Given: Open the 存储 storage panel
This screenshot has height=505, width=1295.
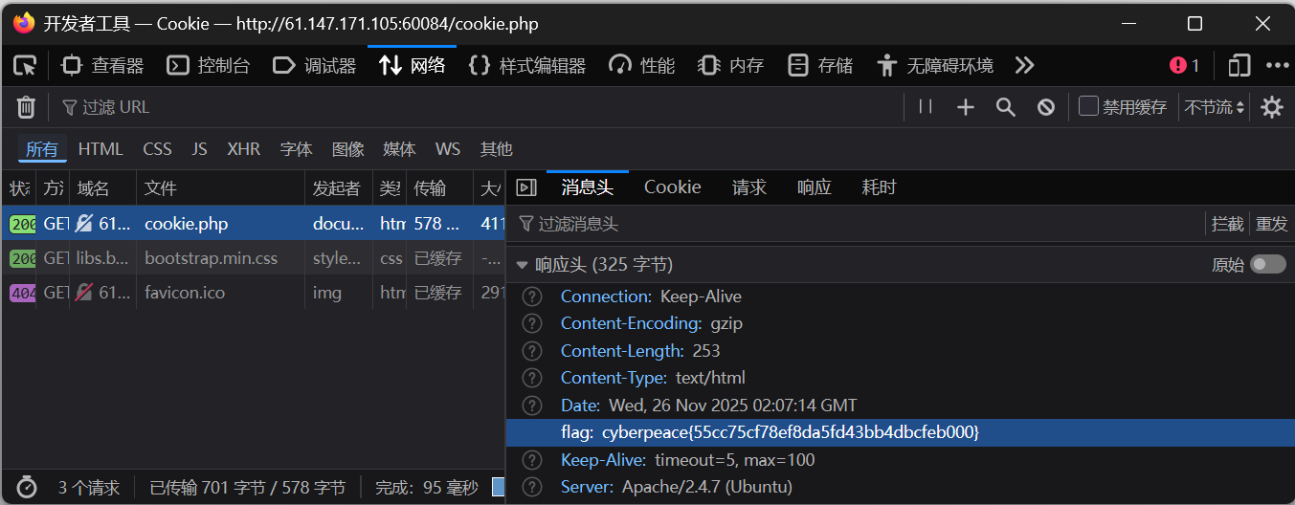Looking at the screenshot, I should [820, 65].
